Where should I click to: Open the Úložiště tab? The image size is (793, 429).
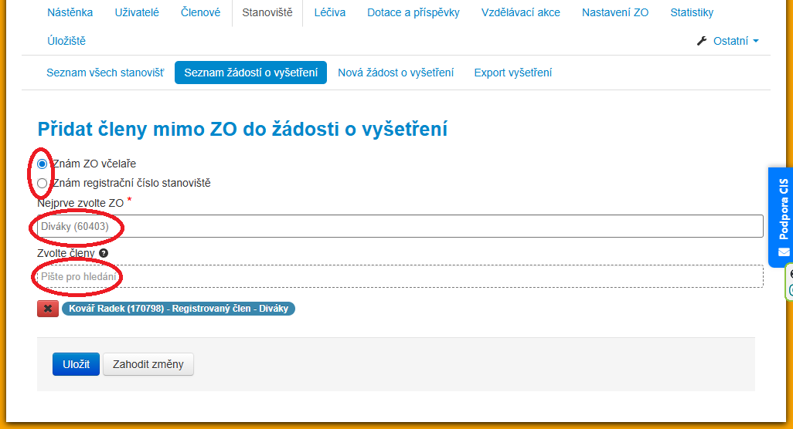click(x=66, y=41)
